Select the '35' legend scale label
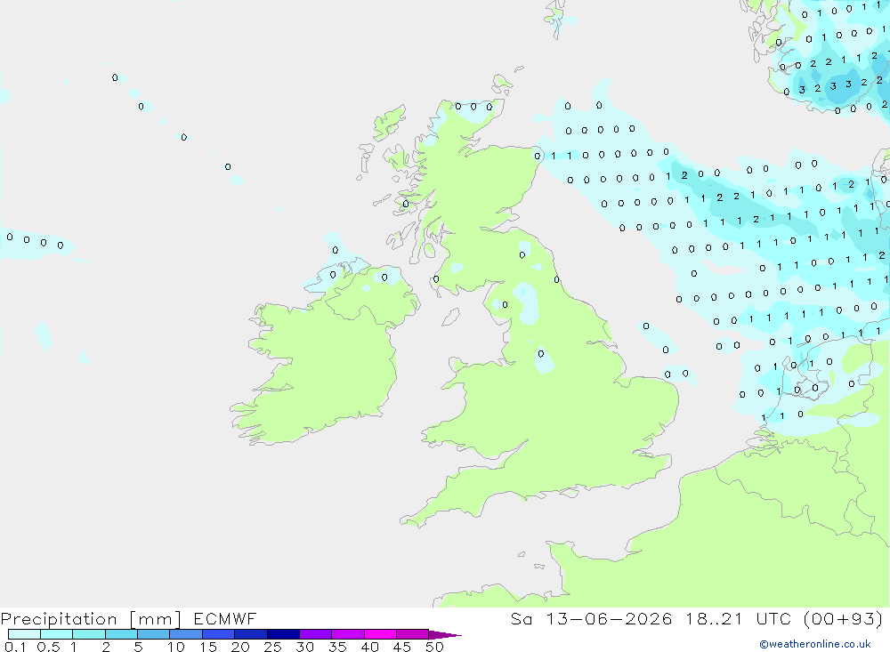This screenshot has width=890, height=652. [x=337, y=647]
